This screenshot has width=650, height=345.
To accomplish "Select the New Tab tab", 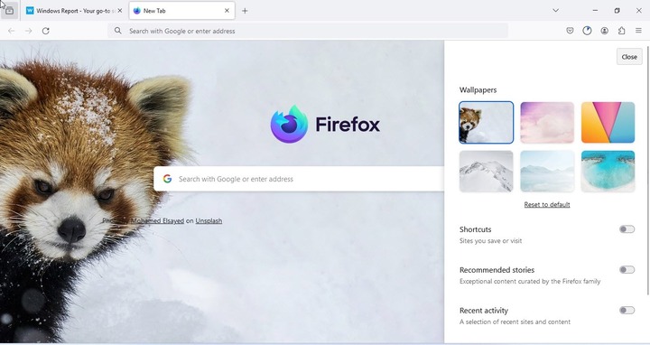I will (x=182, y=11).
